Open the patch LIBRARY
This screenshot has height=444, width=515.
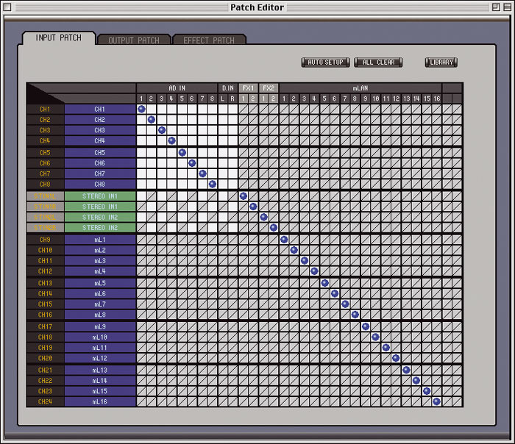pos(441,62)
